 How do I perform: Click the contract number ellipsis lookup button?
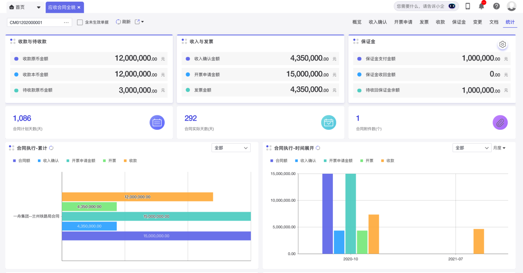tap(66, 22)
